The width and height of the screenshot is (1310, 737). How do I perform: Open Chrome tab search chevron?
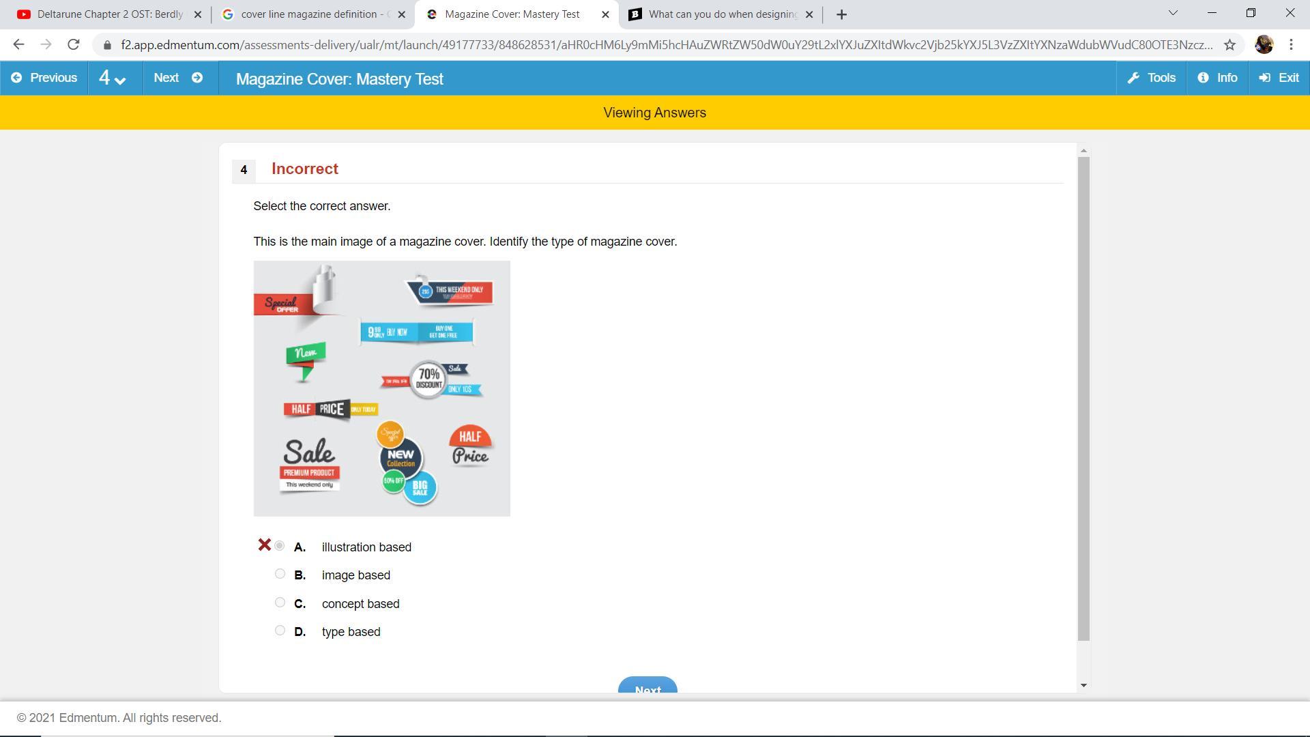click(1173, 13)
